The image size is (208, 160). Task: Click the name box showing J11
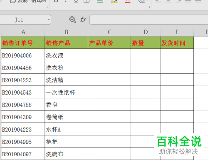[25, 20]
